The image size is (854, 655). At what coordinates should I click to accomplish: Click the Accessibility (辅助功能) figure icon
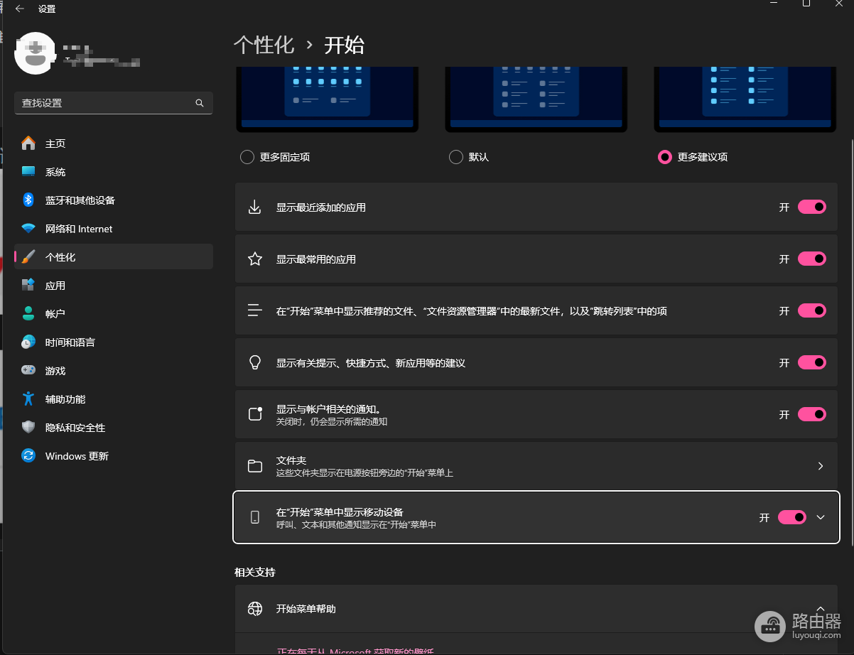click(x=28, y=399)
